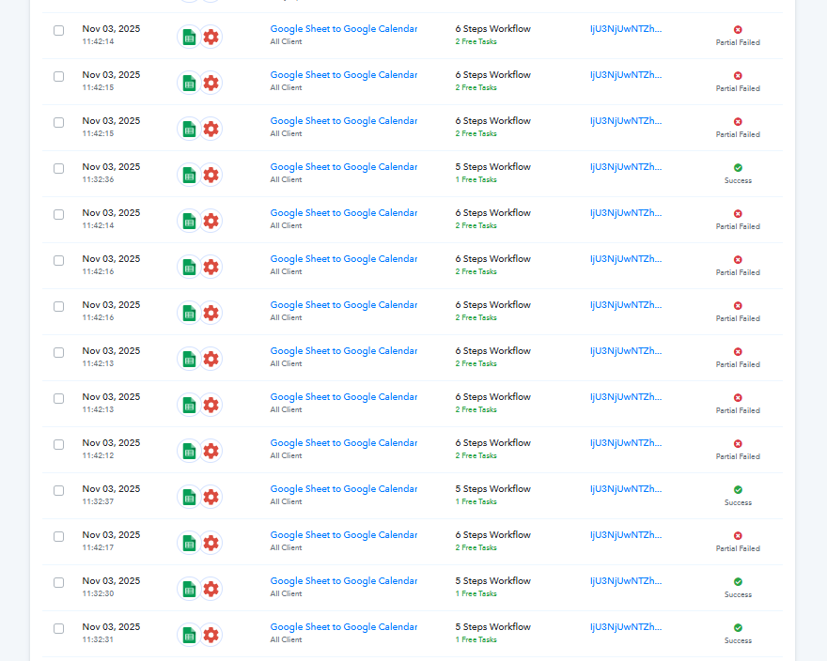Image resolution: width=827 pixels, height=661 pixels.
Task: Click the 'Success' label in the 11:32:30 row
Action: pos(738,594)
